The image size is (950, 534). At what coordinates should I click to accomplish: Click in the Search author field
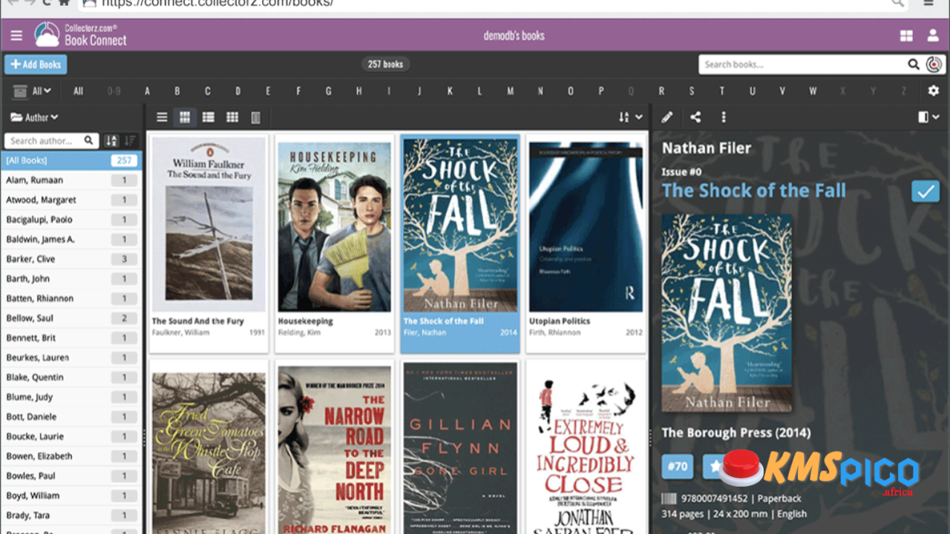45,140
